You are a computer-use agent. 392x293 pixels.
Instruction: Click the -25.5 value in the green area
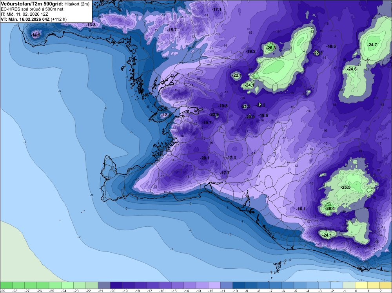(346, 187)
